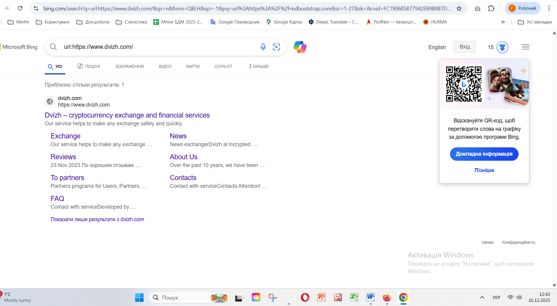
Task: Open the Користувачі bookmark folder
Action: (x=53, y=22)
